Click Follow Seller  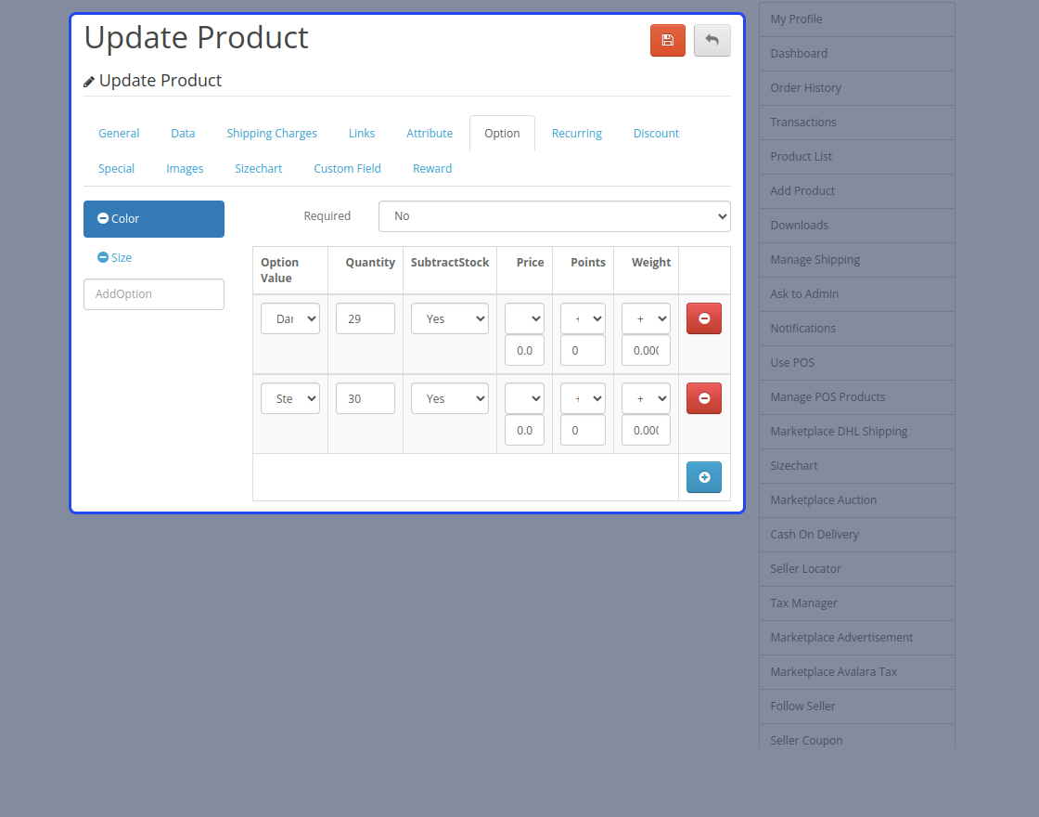click(x=857, y=707)
